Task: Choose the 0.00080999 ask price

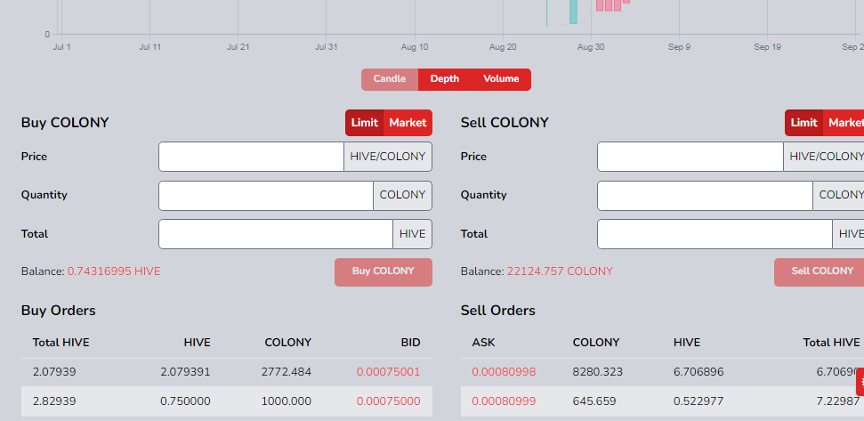Action: 504,401
